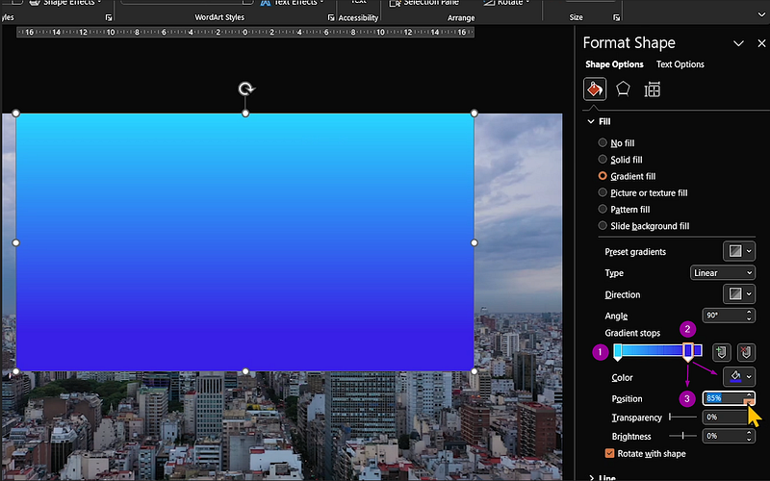
Task: Click the Brightness slider
Action: (x=683, y=436)
